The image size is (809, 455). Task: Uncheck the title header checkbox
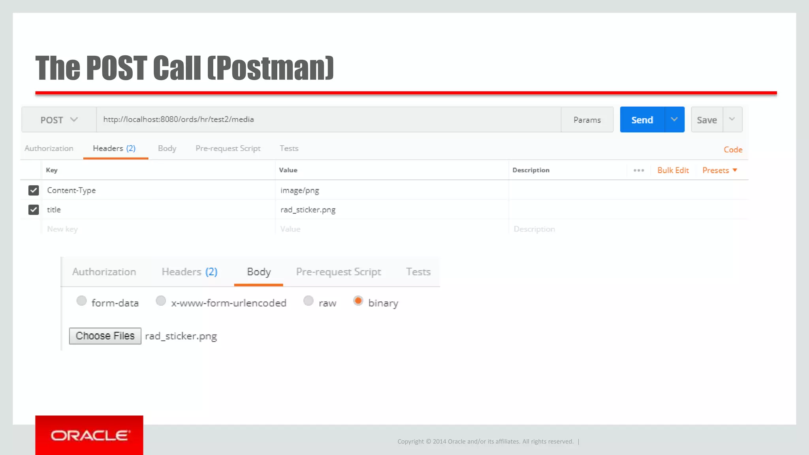click(34, 210)
